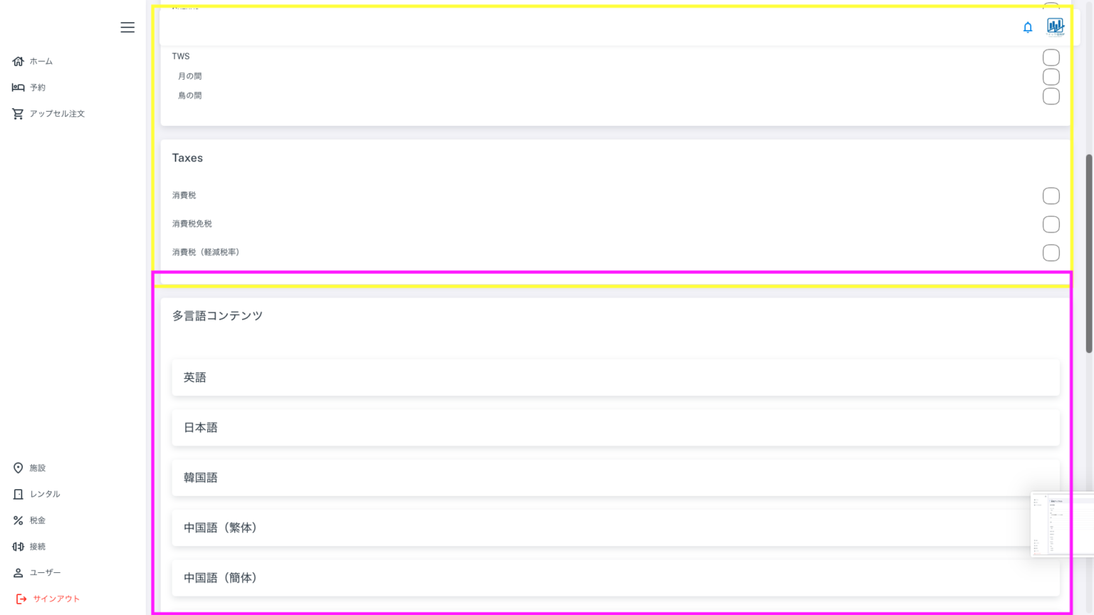Enable the 消費税（軽減税率） checkbox
The image size is (1094, 615).
[x=1051, y=253]
